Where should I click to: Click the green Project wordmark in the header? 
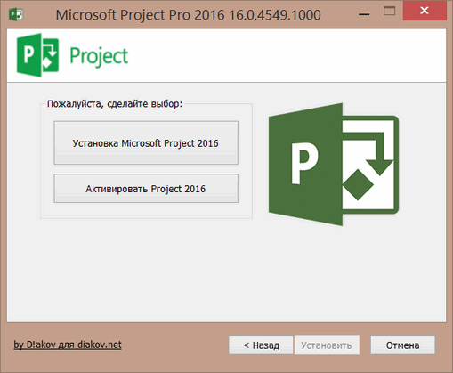pyautogui.click(x=99, y=56)
